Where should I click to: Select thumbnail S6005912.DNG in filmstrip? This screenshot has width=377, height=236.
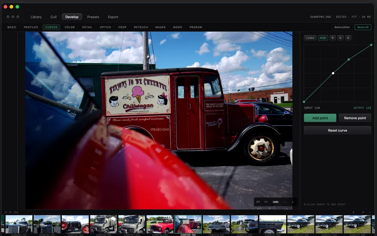(273, 224)
